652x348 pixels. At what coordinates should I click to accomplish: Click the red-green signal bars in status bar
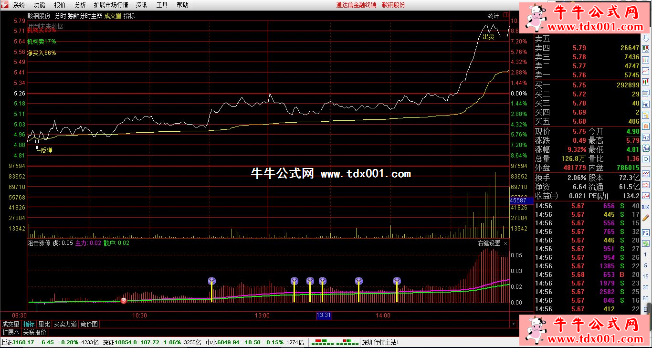tap(335, 342)
